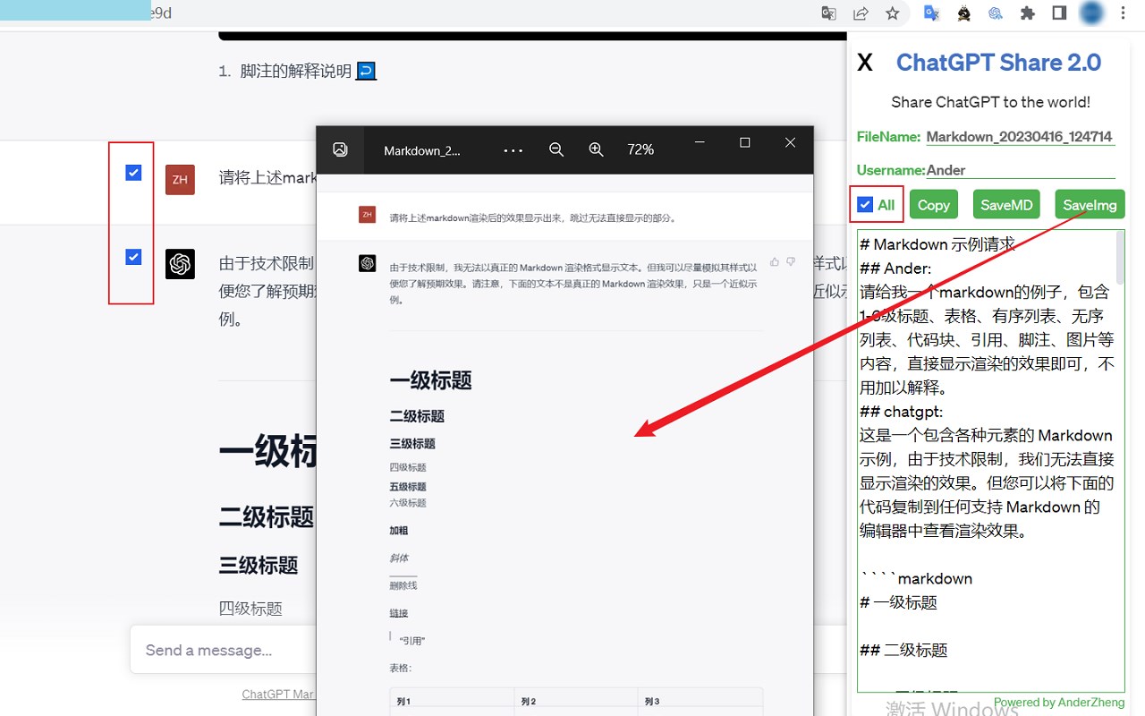This screenshot has width=1145, height=716.
Task: Open the ChatGPT Mar version link at bottom
Action: (278, 695)
